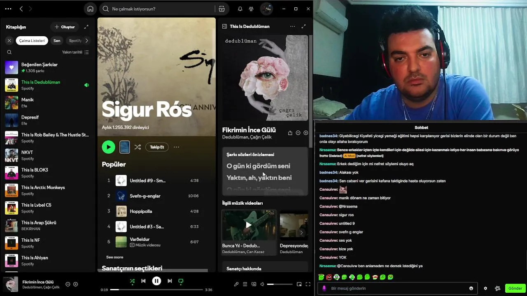Expand the library with the arrows icon
The height and width of the screenshot is (296, 527).
click(x=86, y=27)
